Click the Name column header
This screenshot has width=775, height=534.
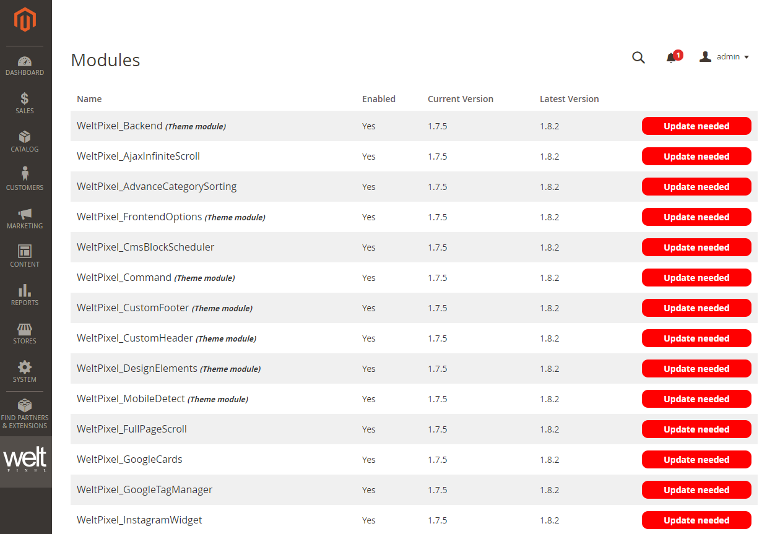[89, 99]
